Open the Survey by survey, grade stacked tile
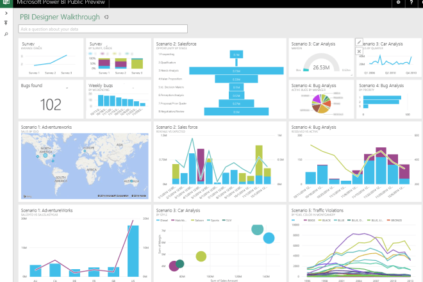This screenshot has width=423, height=282. tap(119, 58)
